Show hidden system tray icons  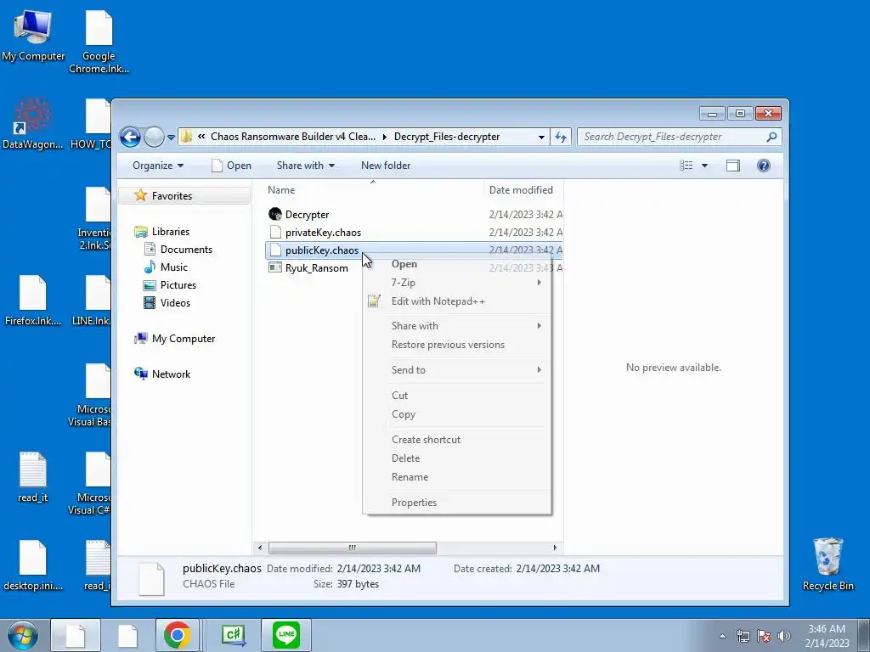(722, 636)
